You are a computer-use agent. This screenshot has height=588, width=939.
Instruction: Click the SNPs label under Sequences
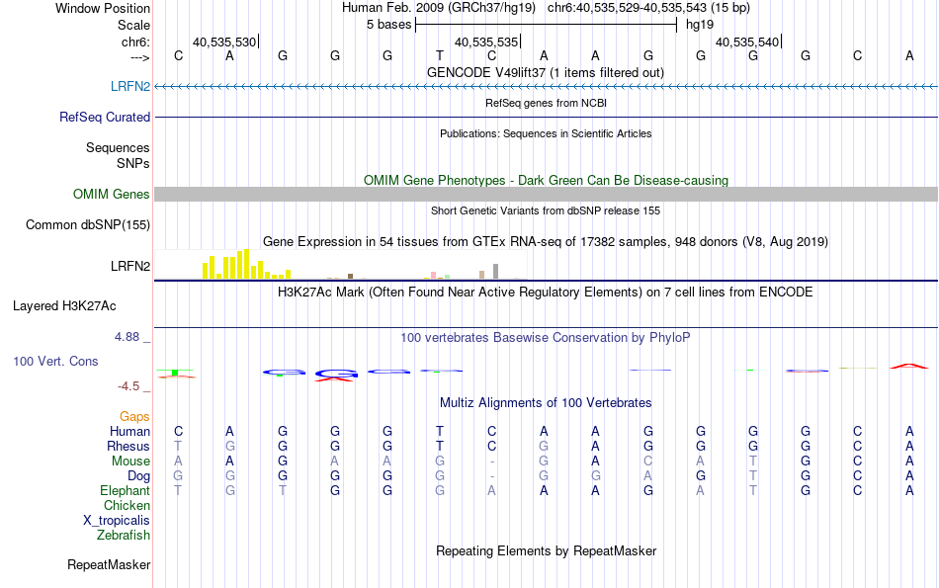[133, 163]
